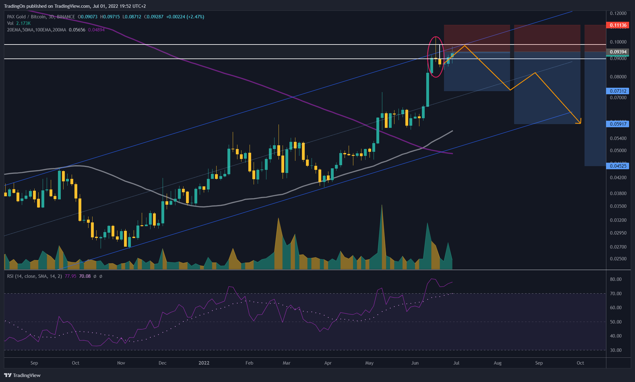
Task: Click the RSI 70.00 axis label
Action: [x=616, y=294]
